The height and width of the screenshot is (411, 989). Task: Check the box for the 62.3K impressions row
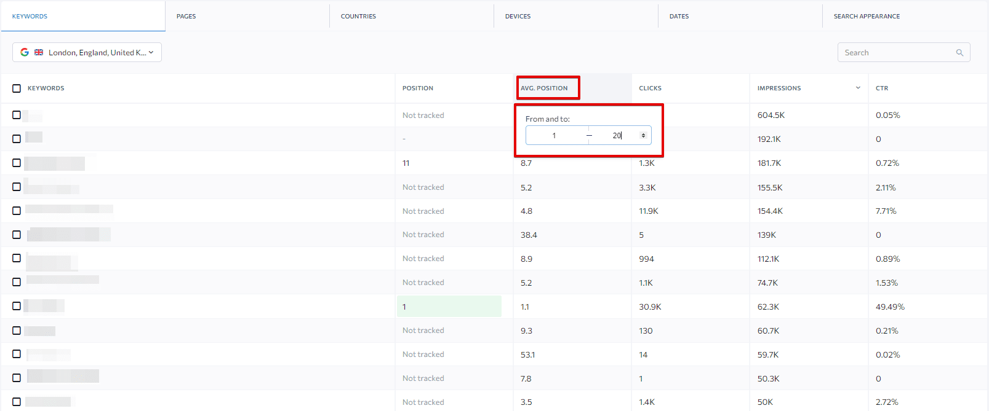click(17, 306)
